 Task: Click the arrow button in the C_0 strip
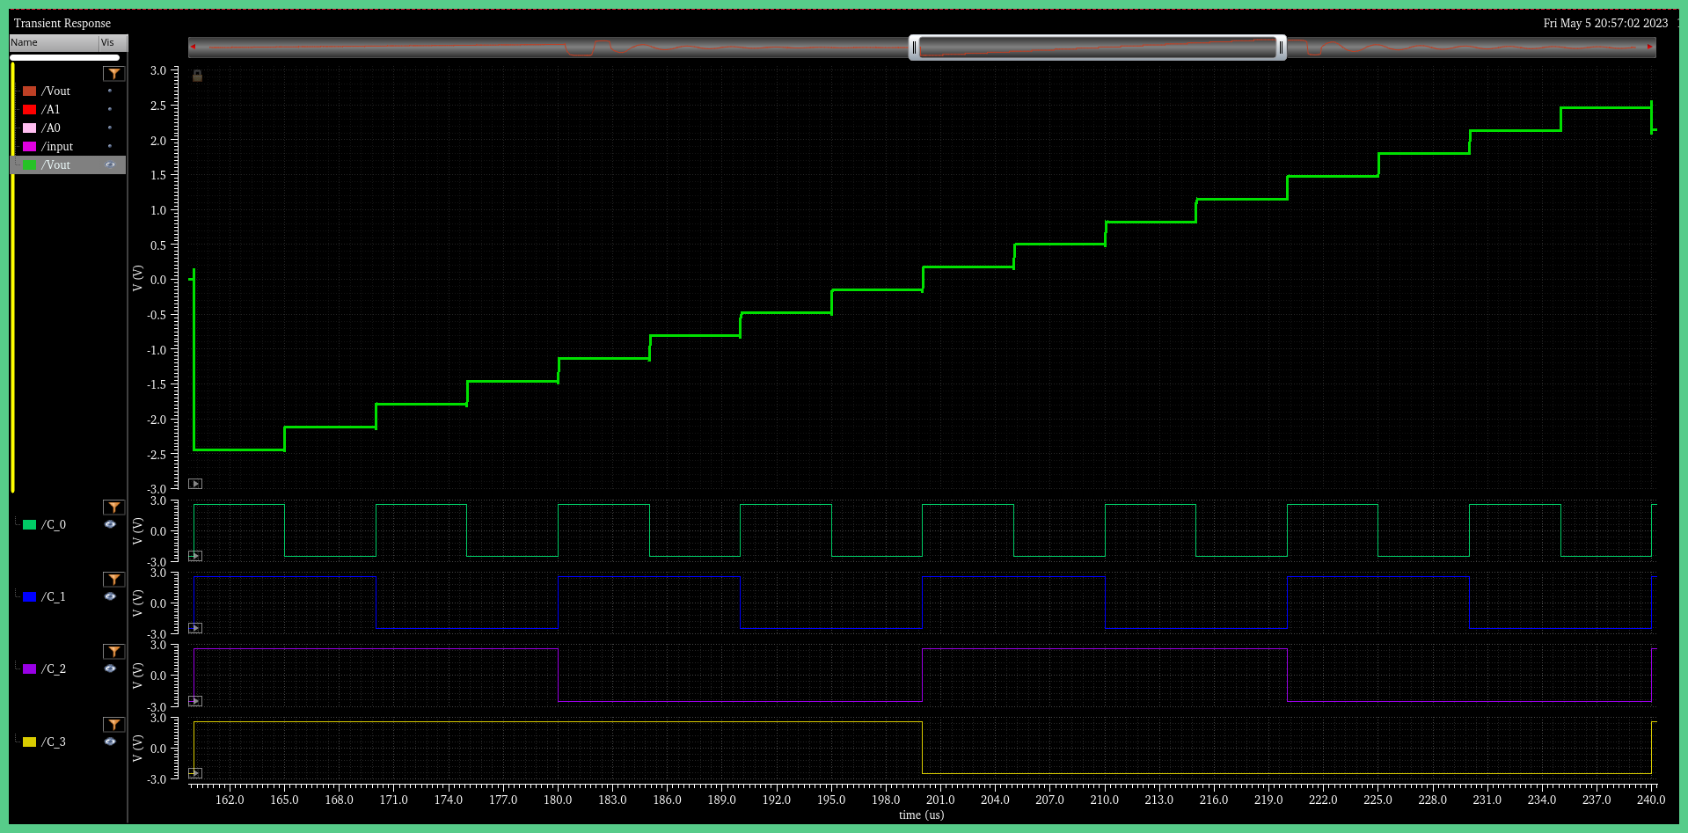pos(195,556)
